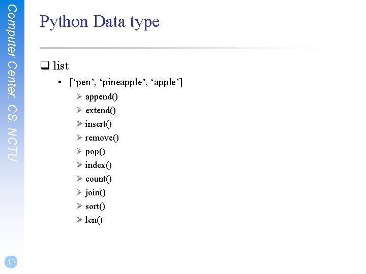This screenshot has height=274, width=366.
Task: Click the ['pen', 'pineapple', 'apple'] example line
Action: click(x=126, y=83)
